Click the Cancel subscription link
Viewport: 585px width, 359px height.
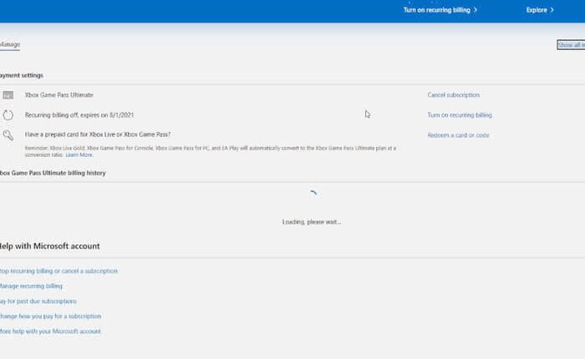point(453,95)
